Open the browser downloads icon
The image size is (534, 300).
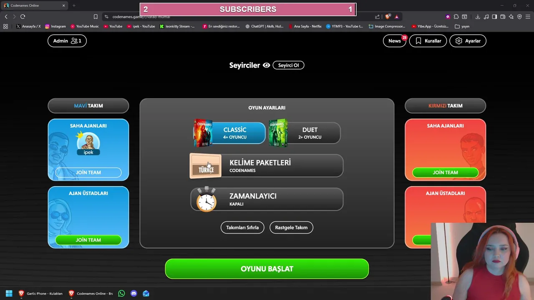[478, 17]
